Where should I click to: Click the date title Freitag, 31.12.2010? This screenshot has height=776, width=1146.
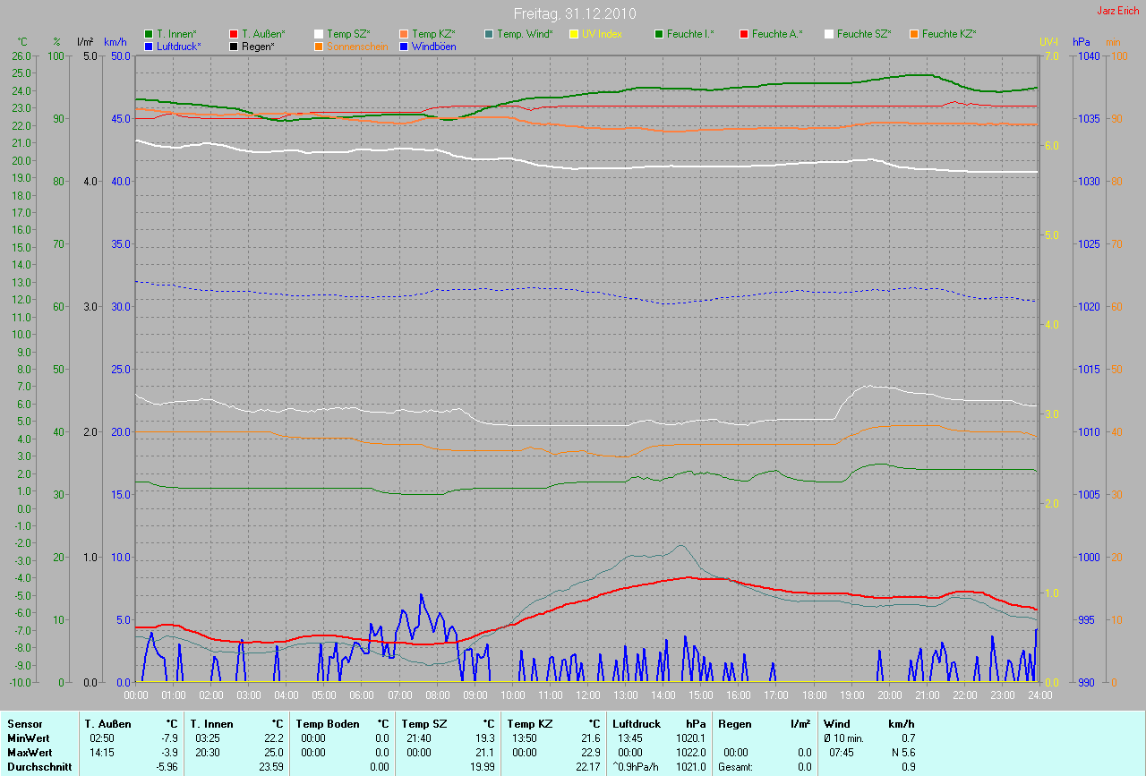(x=573, y=13)
